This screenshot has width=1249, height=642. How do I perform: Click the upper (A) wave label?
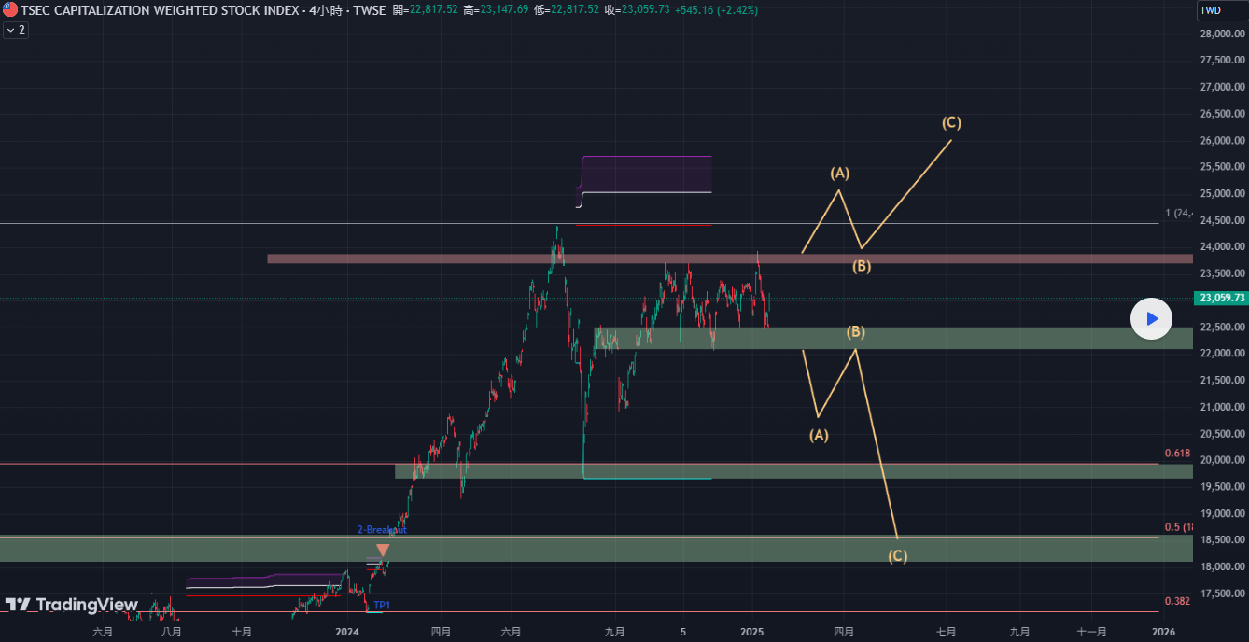click(x=840, y=173)
